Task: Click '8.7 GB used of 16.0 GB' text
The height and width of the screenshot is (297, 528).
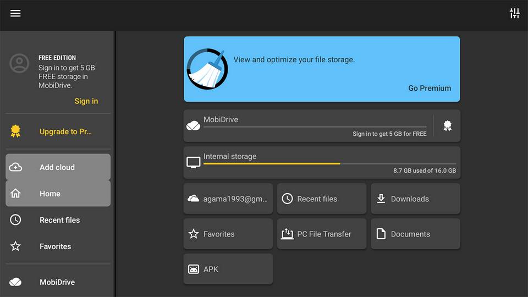Action: point(425,170)
